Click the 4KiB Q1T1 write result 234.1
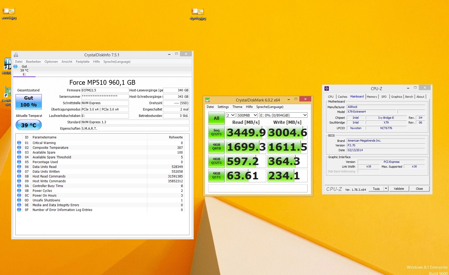The image size is (449, 275). pos(287,175)
